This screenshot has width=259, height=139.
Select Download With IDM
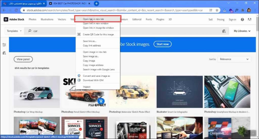[98, 80]
